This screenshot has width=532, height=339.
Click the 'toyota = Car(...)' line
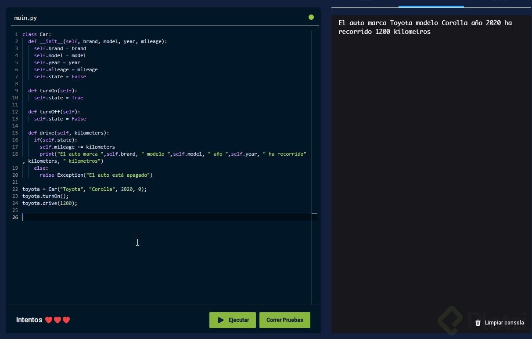(x=85, y=189)
